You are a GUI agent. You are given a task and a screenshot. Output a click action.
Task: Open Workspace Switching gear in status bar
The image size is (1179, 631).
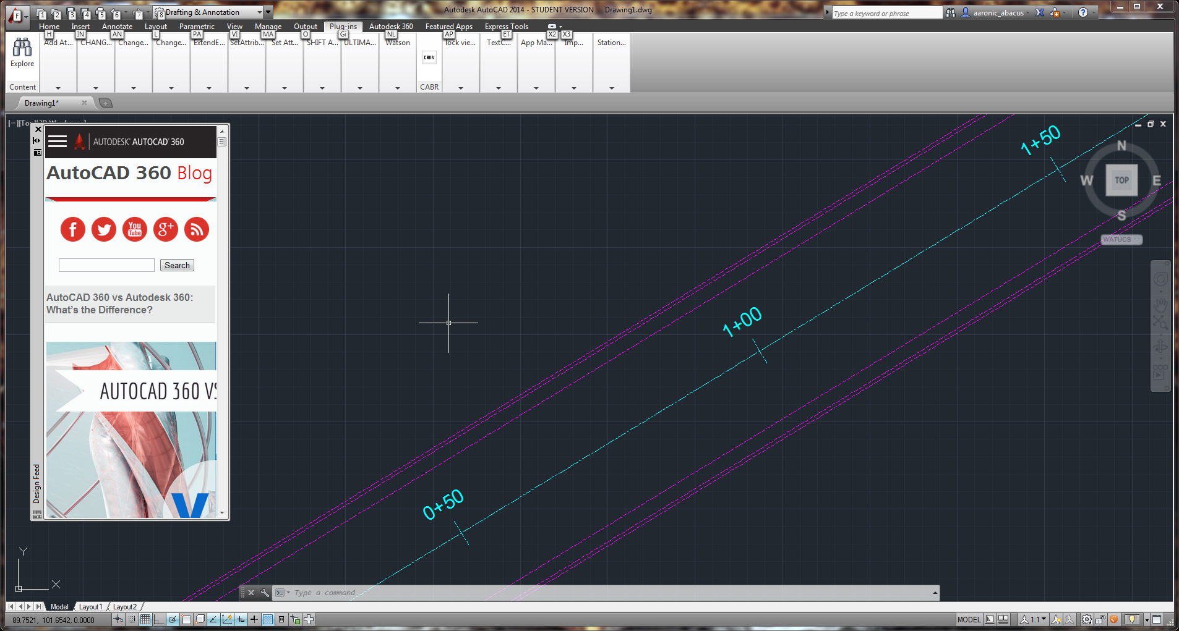1087,619
